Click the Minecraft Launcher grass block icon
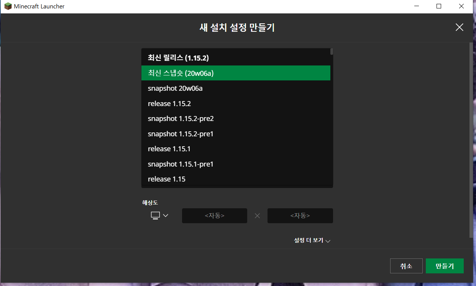476x286 pixels. pyautogui.click(x=8, y=6)
